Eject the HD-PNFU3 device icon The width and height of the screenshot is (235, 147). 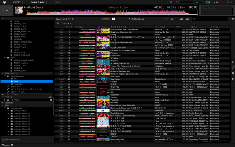(x=51, y=100)
